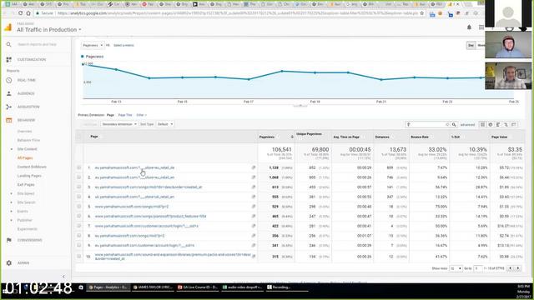Open row 3 page in new window icon
The width and height of the screenshot is (534, 300).
pyautogui.click(x=254, y=187)
